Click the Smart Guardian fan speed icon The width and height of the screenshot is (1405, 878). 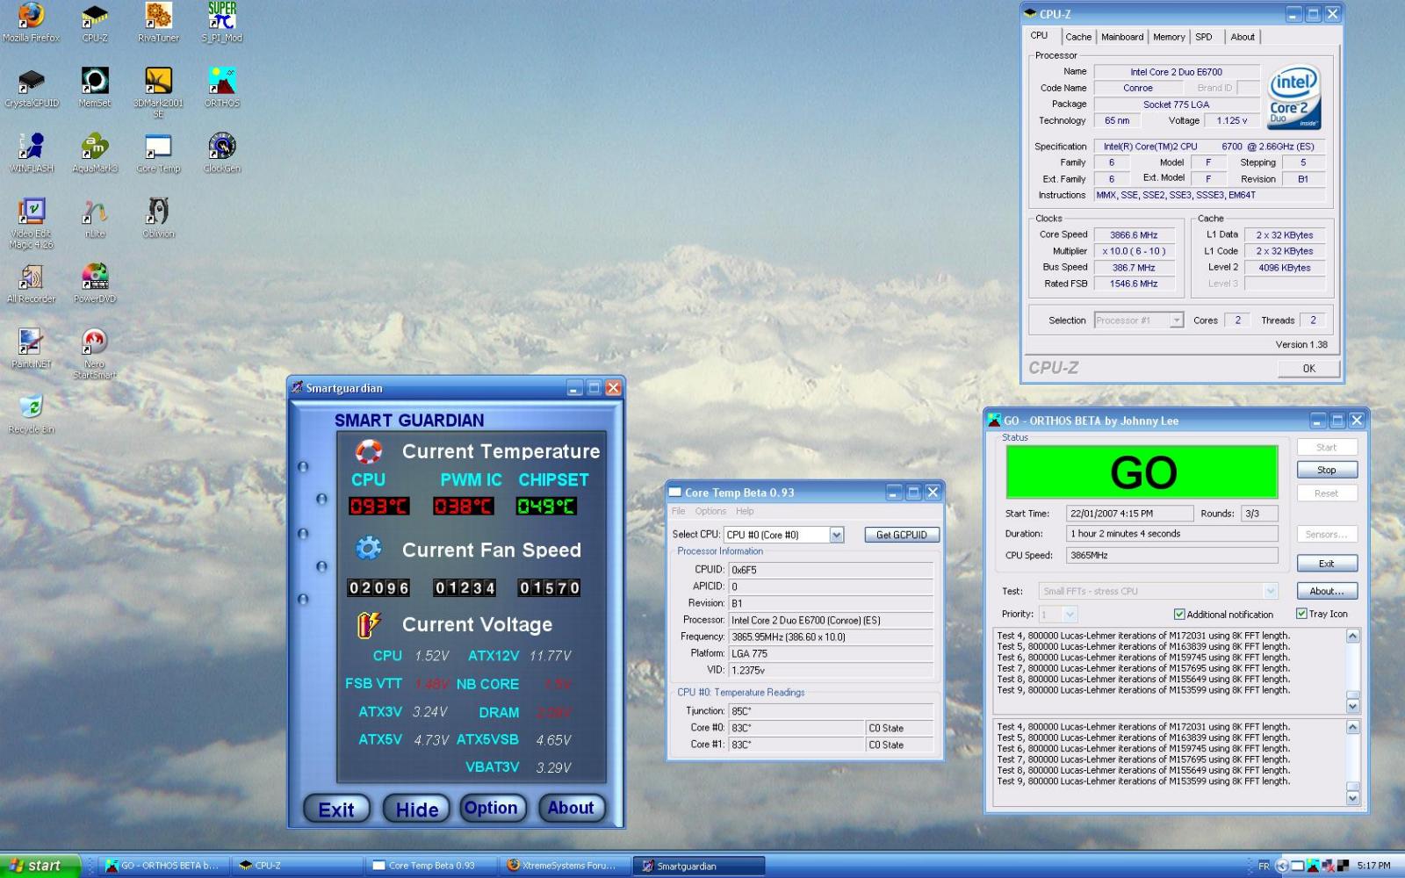(369, 549)
